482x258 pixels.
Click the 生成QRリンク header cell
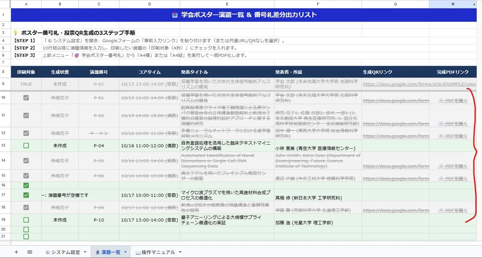point(395,72)
